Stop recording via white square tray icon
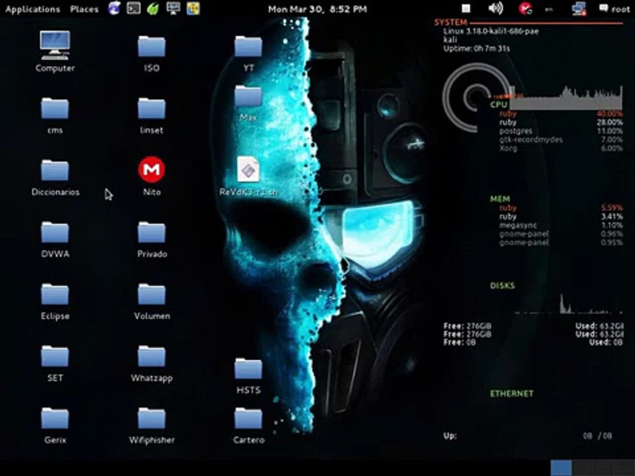This screenshot has height=476, width=635. coord(466,9)
